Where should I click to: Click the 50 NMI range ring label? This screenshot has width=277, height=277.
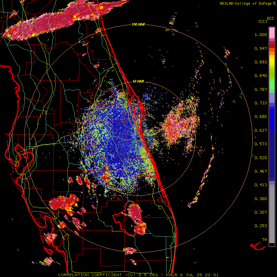(x=138, y=82)
